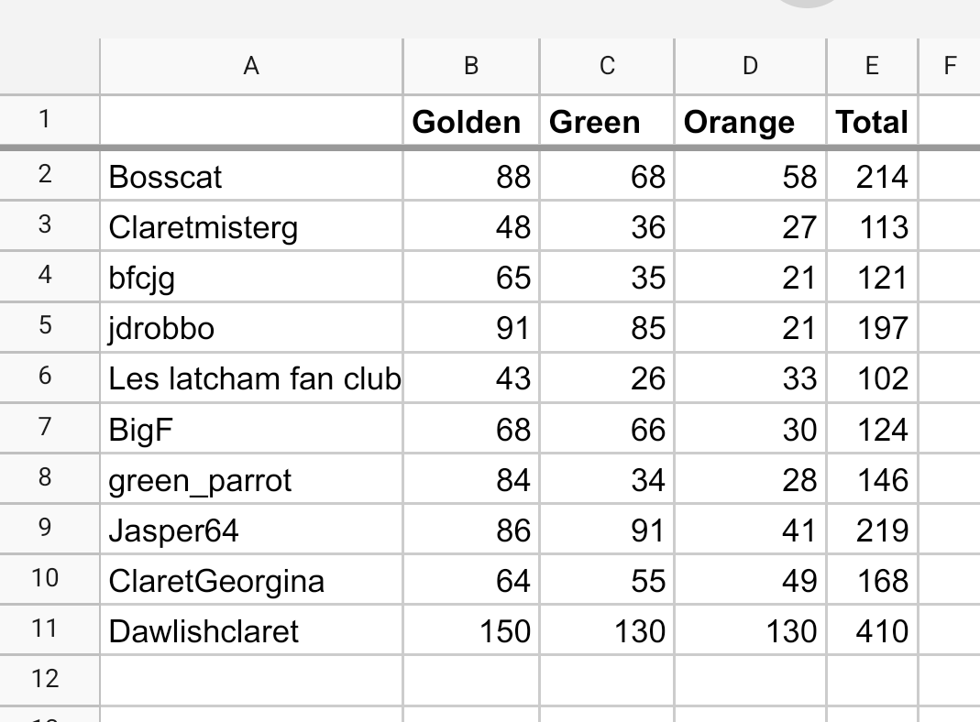Select ClaretGeorgina's Orange value 49
980x722 pixels.
click(750, 580)
